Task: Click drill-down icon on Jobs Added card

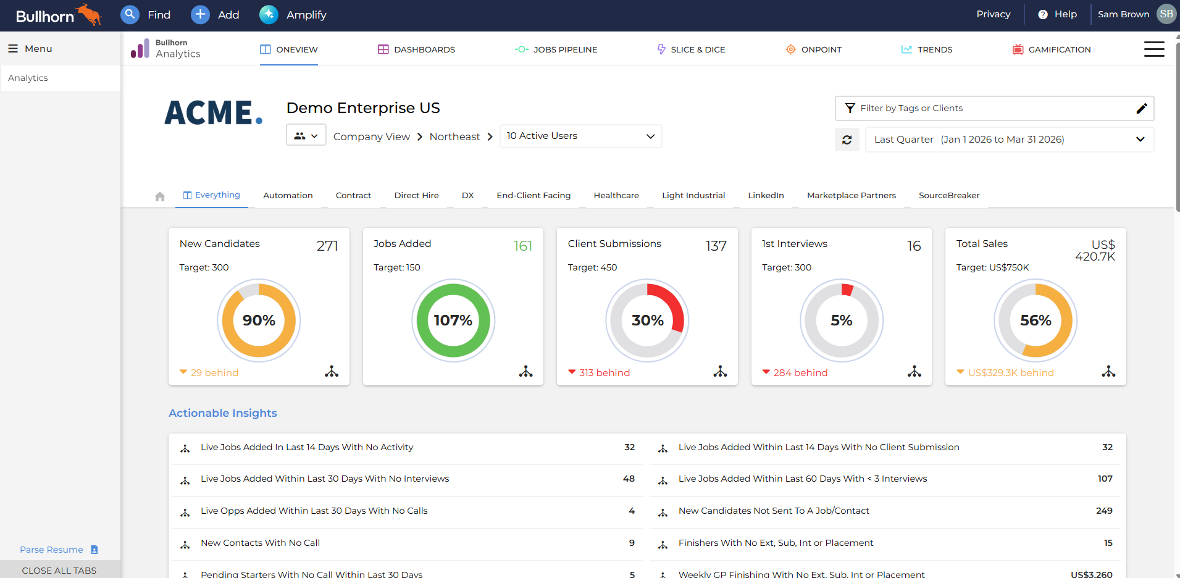Action: tap(525, 371)
